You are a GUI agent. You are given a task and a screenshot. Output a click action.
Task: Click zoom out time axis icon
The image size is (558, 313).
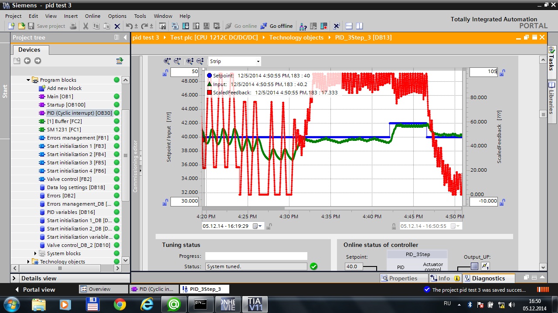(177, 61)
